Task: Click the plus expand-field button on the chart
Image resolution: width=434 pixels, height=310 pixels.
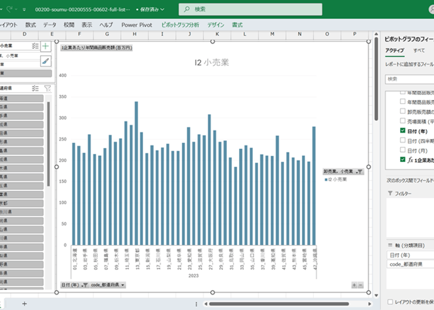Action: tap(354, 285)
